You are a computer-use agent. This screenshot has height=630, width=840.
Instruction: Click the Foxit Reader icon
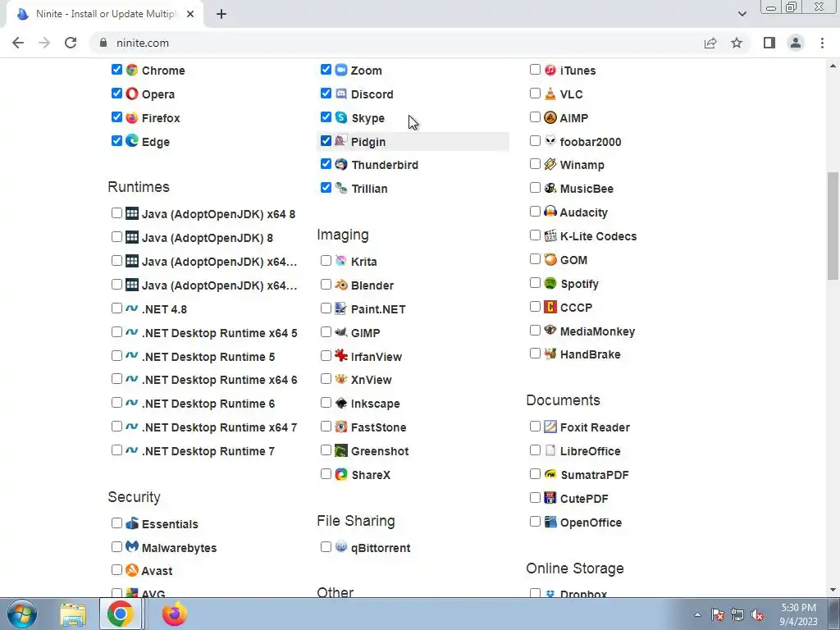[x=550, y=427]
